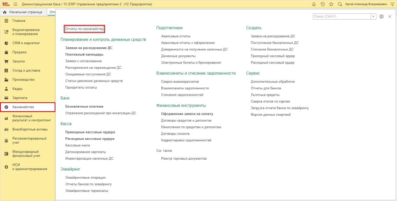Open Заявки на расходование ДС list
This screenshot has width=397, height=201.
tap(89, 48)
